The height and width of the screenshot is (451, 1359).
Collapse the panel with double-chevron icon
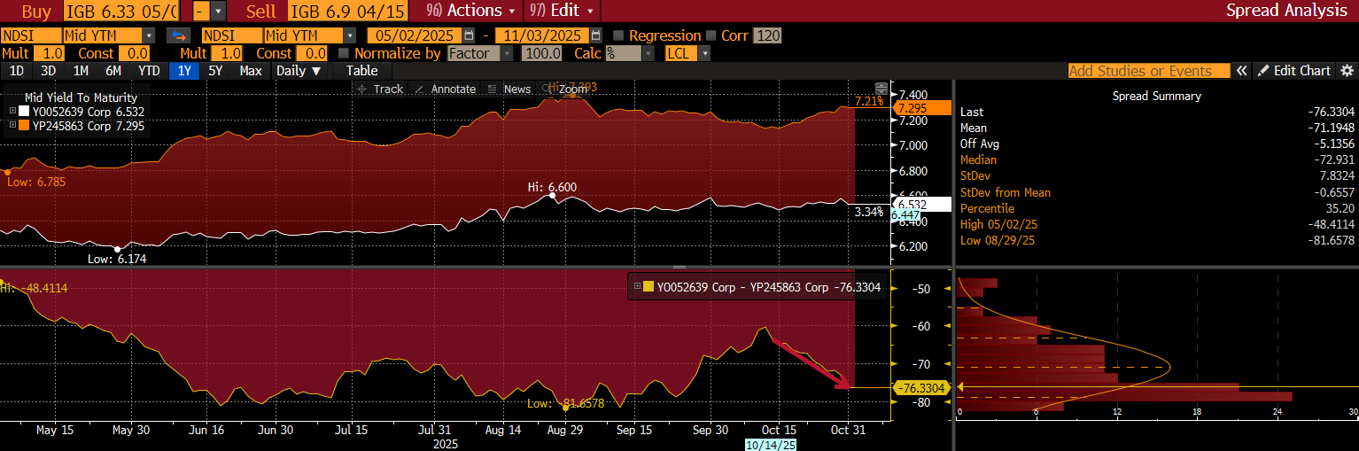pyautogui.click(x=1242, y=71)
